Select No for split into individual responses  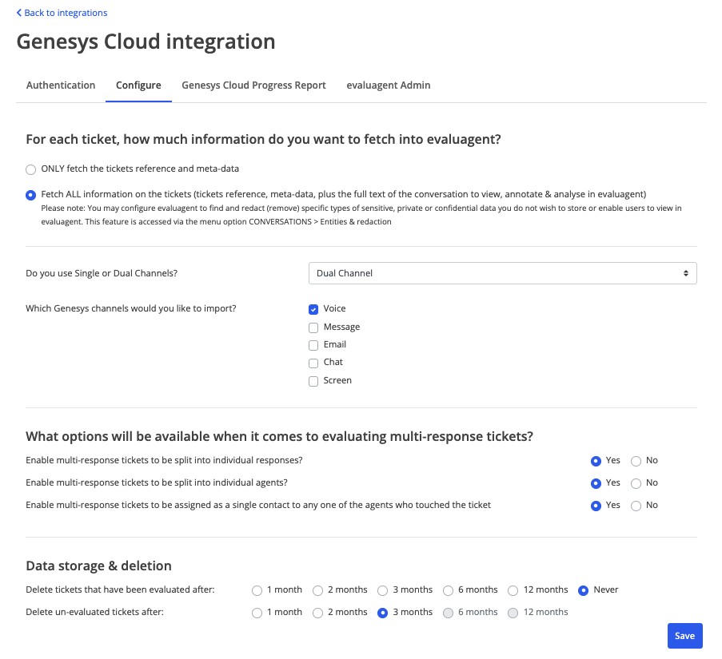click(x=636, y=461)
